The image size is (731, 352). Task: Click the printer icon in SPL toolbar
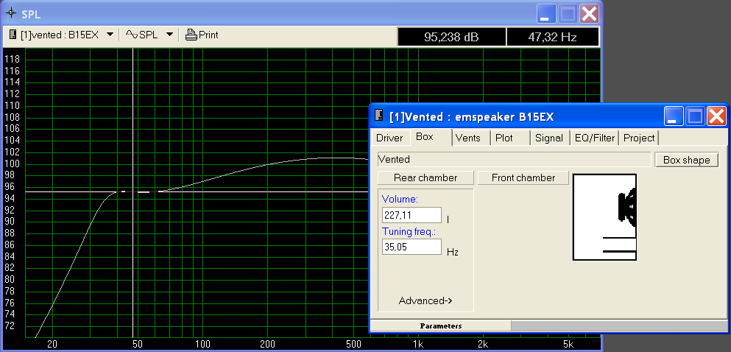[x=191, y=35]
